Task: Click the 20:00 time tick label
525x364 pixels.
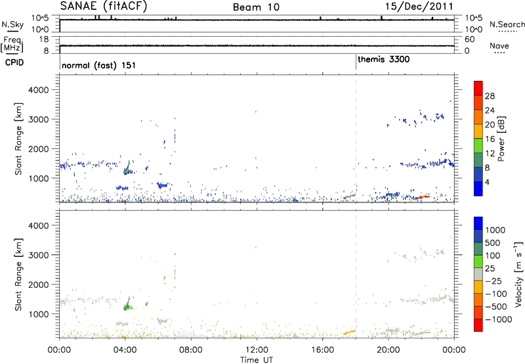Action: point(388,350)
